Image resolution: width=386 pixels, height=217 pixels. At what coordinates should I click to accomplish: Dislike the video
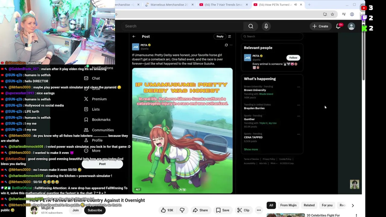[182, 210]
